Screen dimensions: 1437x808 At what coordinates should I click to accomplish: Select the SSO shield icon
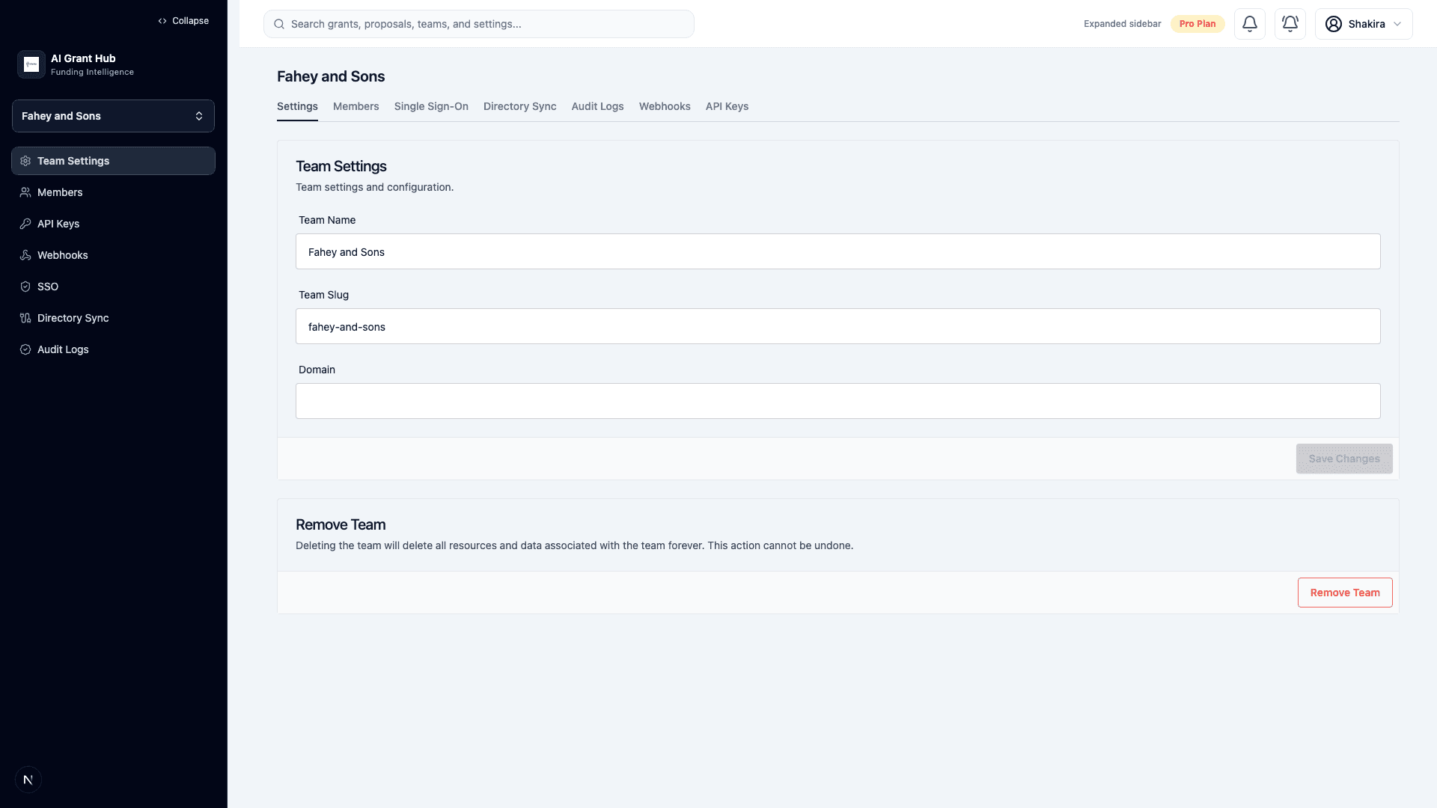click(25, 287)
